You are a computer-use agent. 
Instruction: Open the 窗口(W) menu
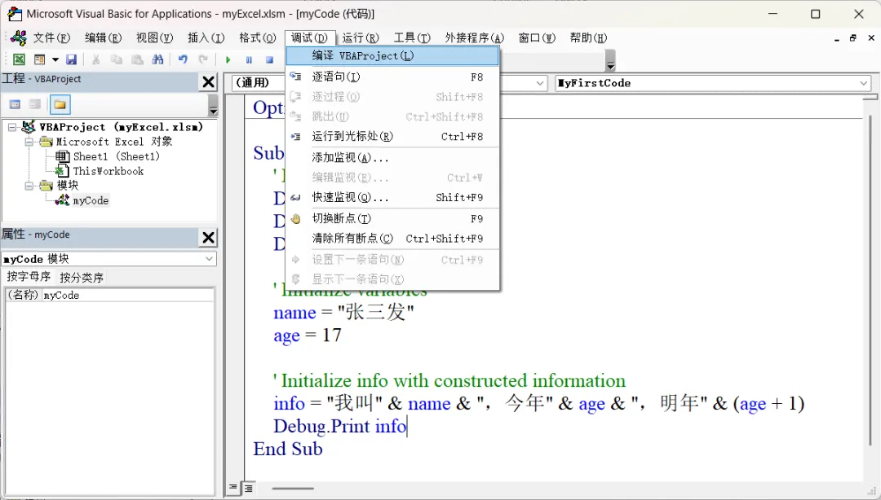coord(537,37)
